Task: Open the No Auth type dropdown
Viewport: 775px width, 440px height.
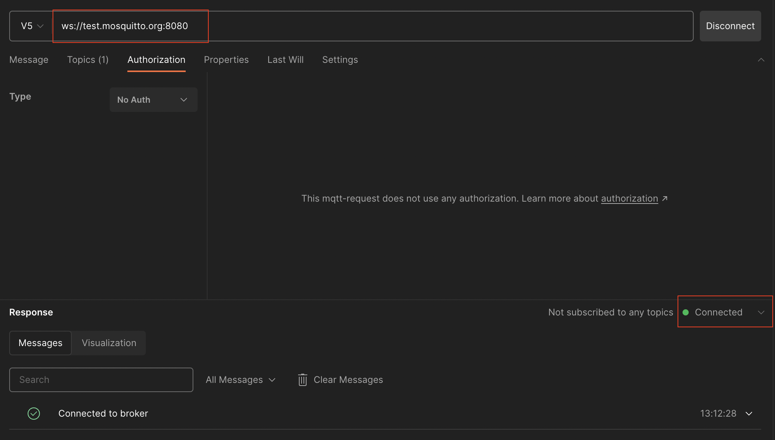Action: (x=153, y=100)
